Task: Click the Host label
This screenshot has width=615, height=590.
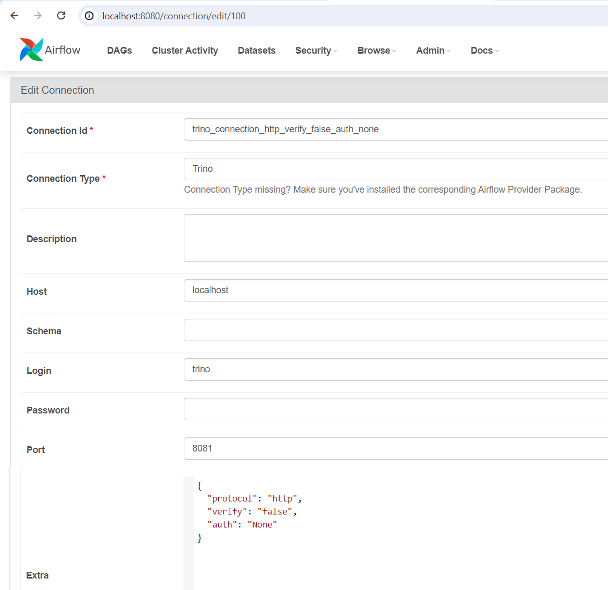Action: tap(36, 292)
